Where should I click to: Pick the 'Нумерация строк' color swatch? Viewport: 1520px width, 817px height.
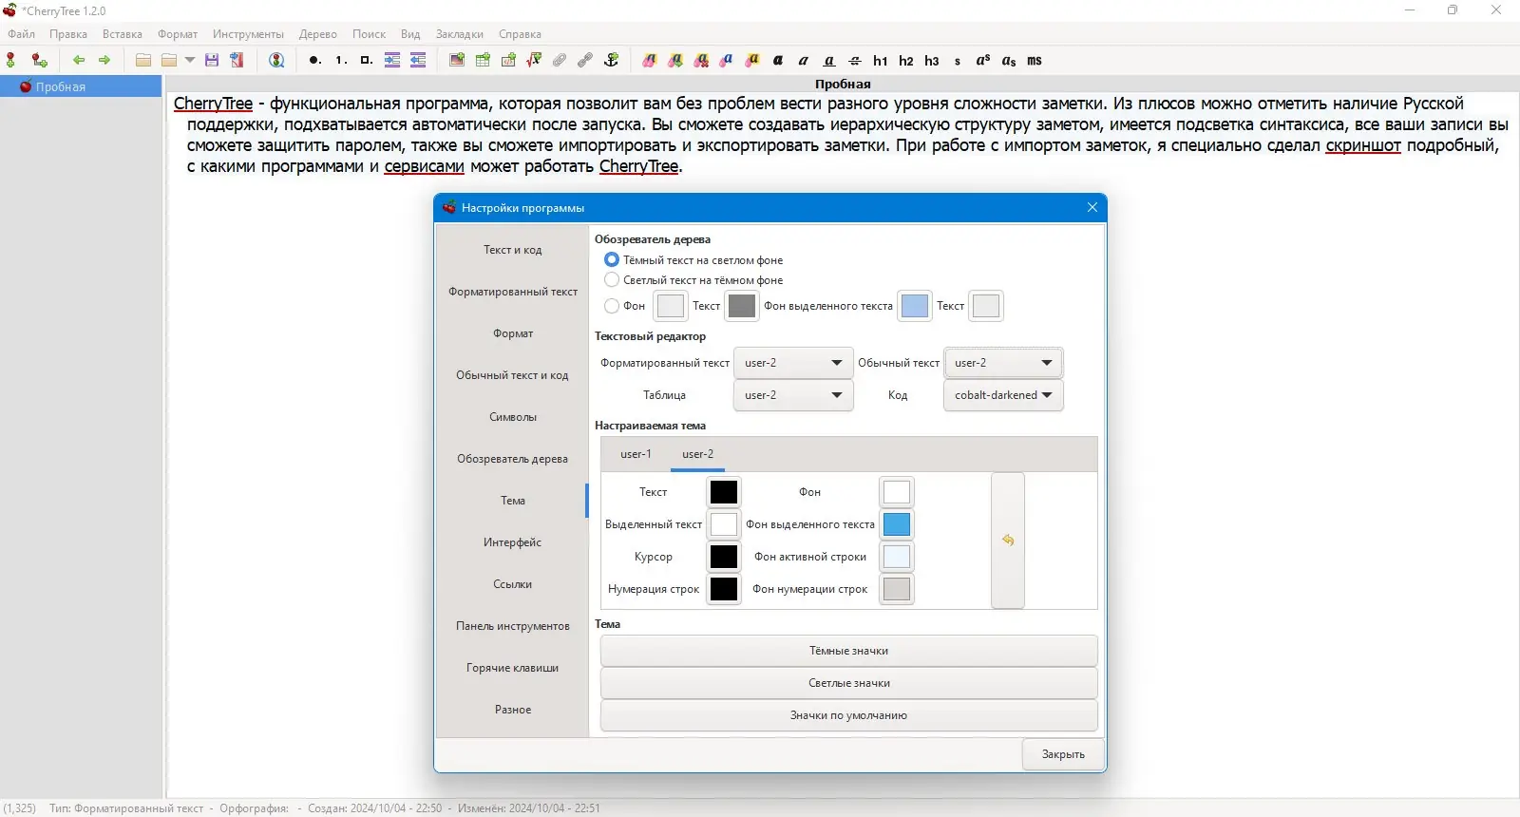coord(724,589)
